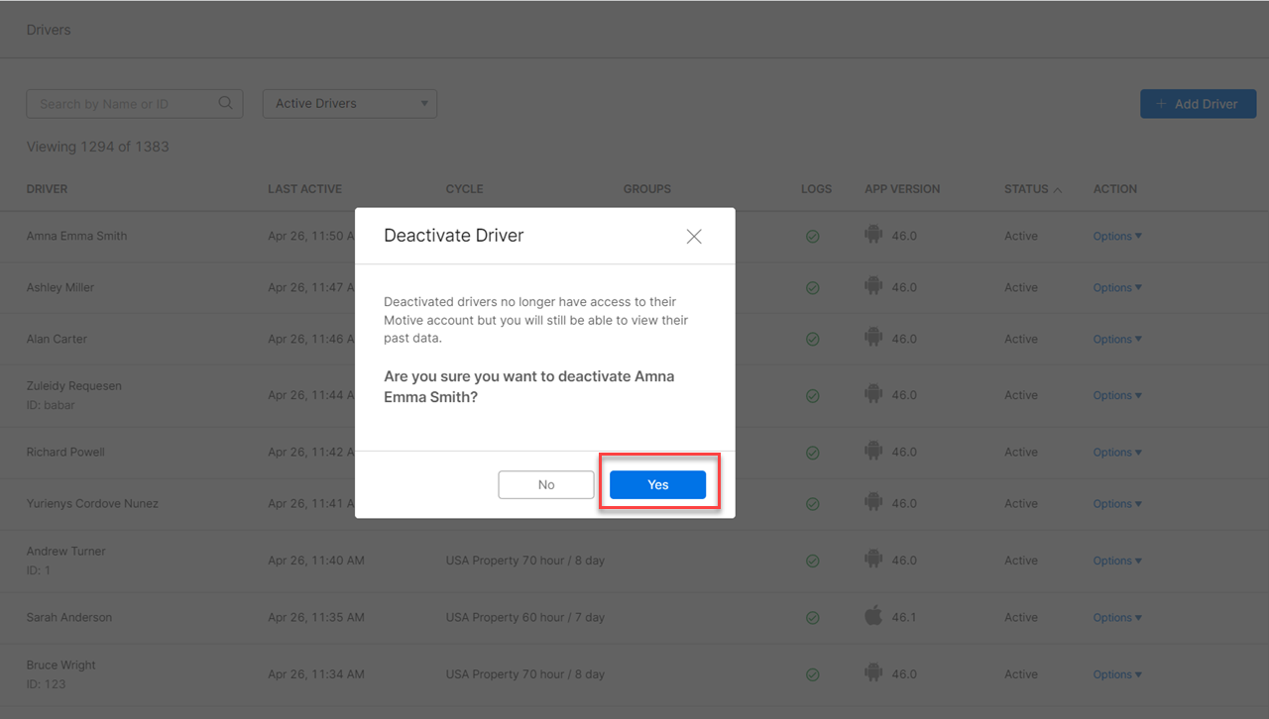Click Andrew Turner's Apr 26, 11:40 AM timestamp
Viewport: 1269px width, 719px height.
[x=316, y=561]
